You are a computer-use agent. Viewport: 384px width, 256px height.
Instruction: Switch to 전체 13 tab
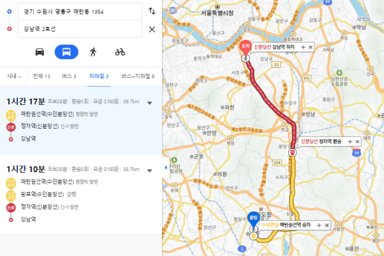pos(41,76)
